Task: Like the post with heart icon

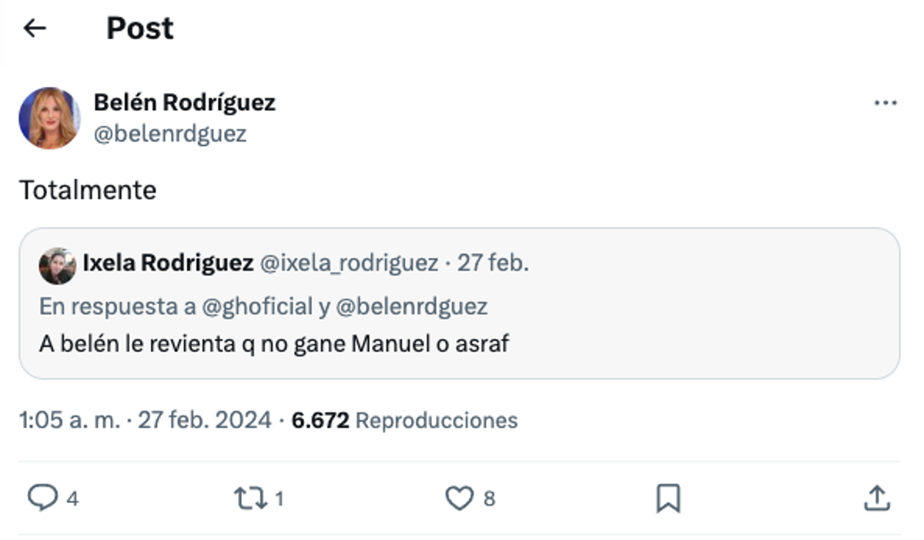Action: pos(460,498)
